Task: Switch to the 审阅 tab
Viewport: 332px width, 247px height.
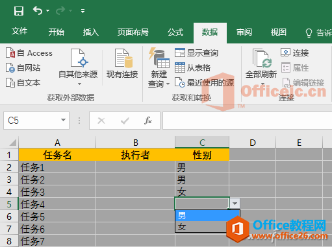Action: (244, 32)
